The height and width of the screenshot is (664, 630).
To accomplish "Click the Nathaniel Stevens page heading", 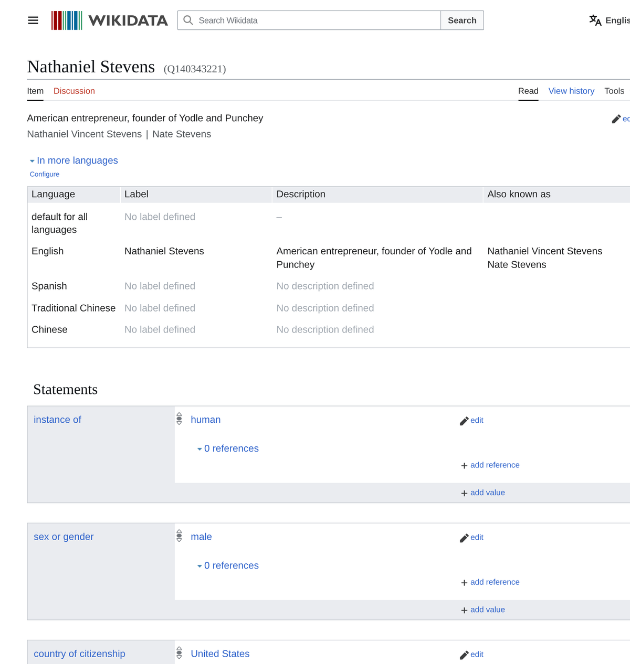I will [x=91, y=67].
